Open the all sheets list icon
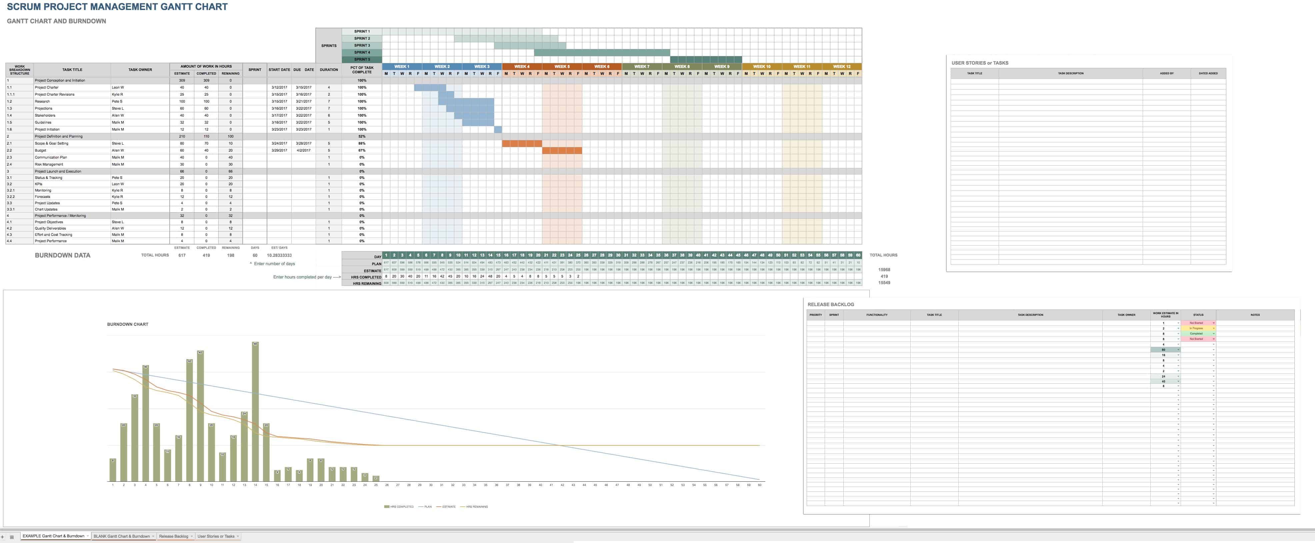Image resolution: width=1315 pixels, height=543 pixels. pyautogui.click(x=12, y=536)
